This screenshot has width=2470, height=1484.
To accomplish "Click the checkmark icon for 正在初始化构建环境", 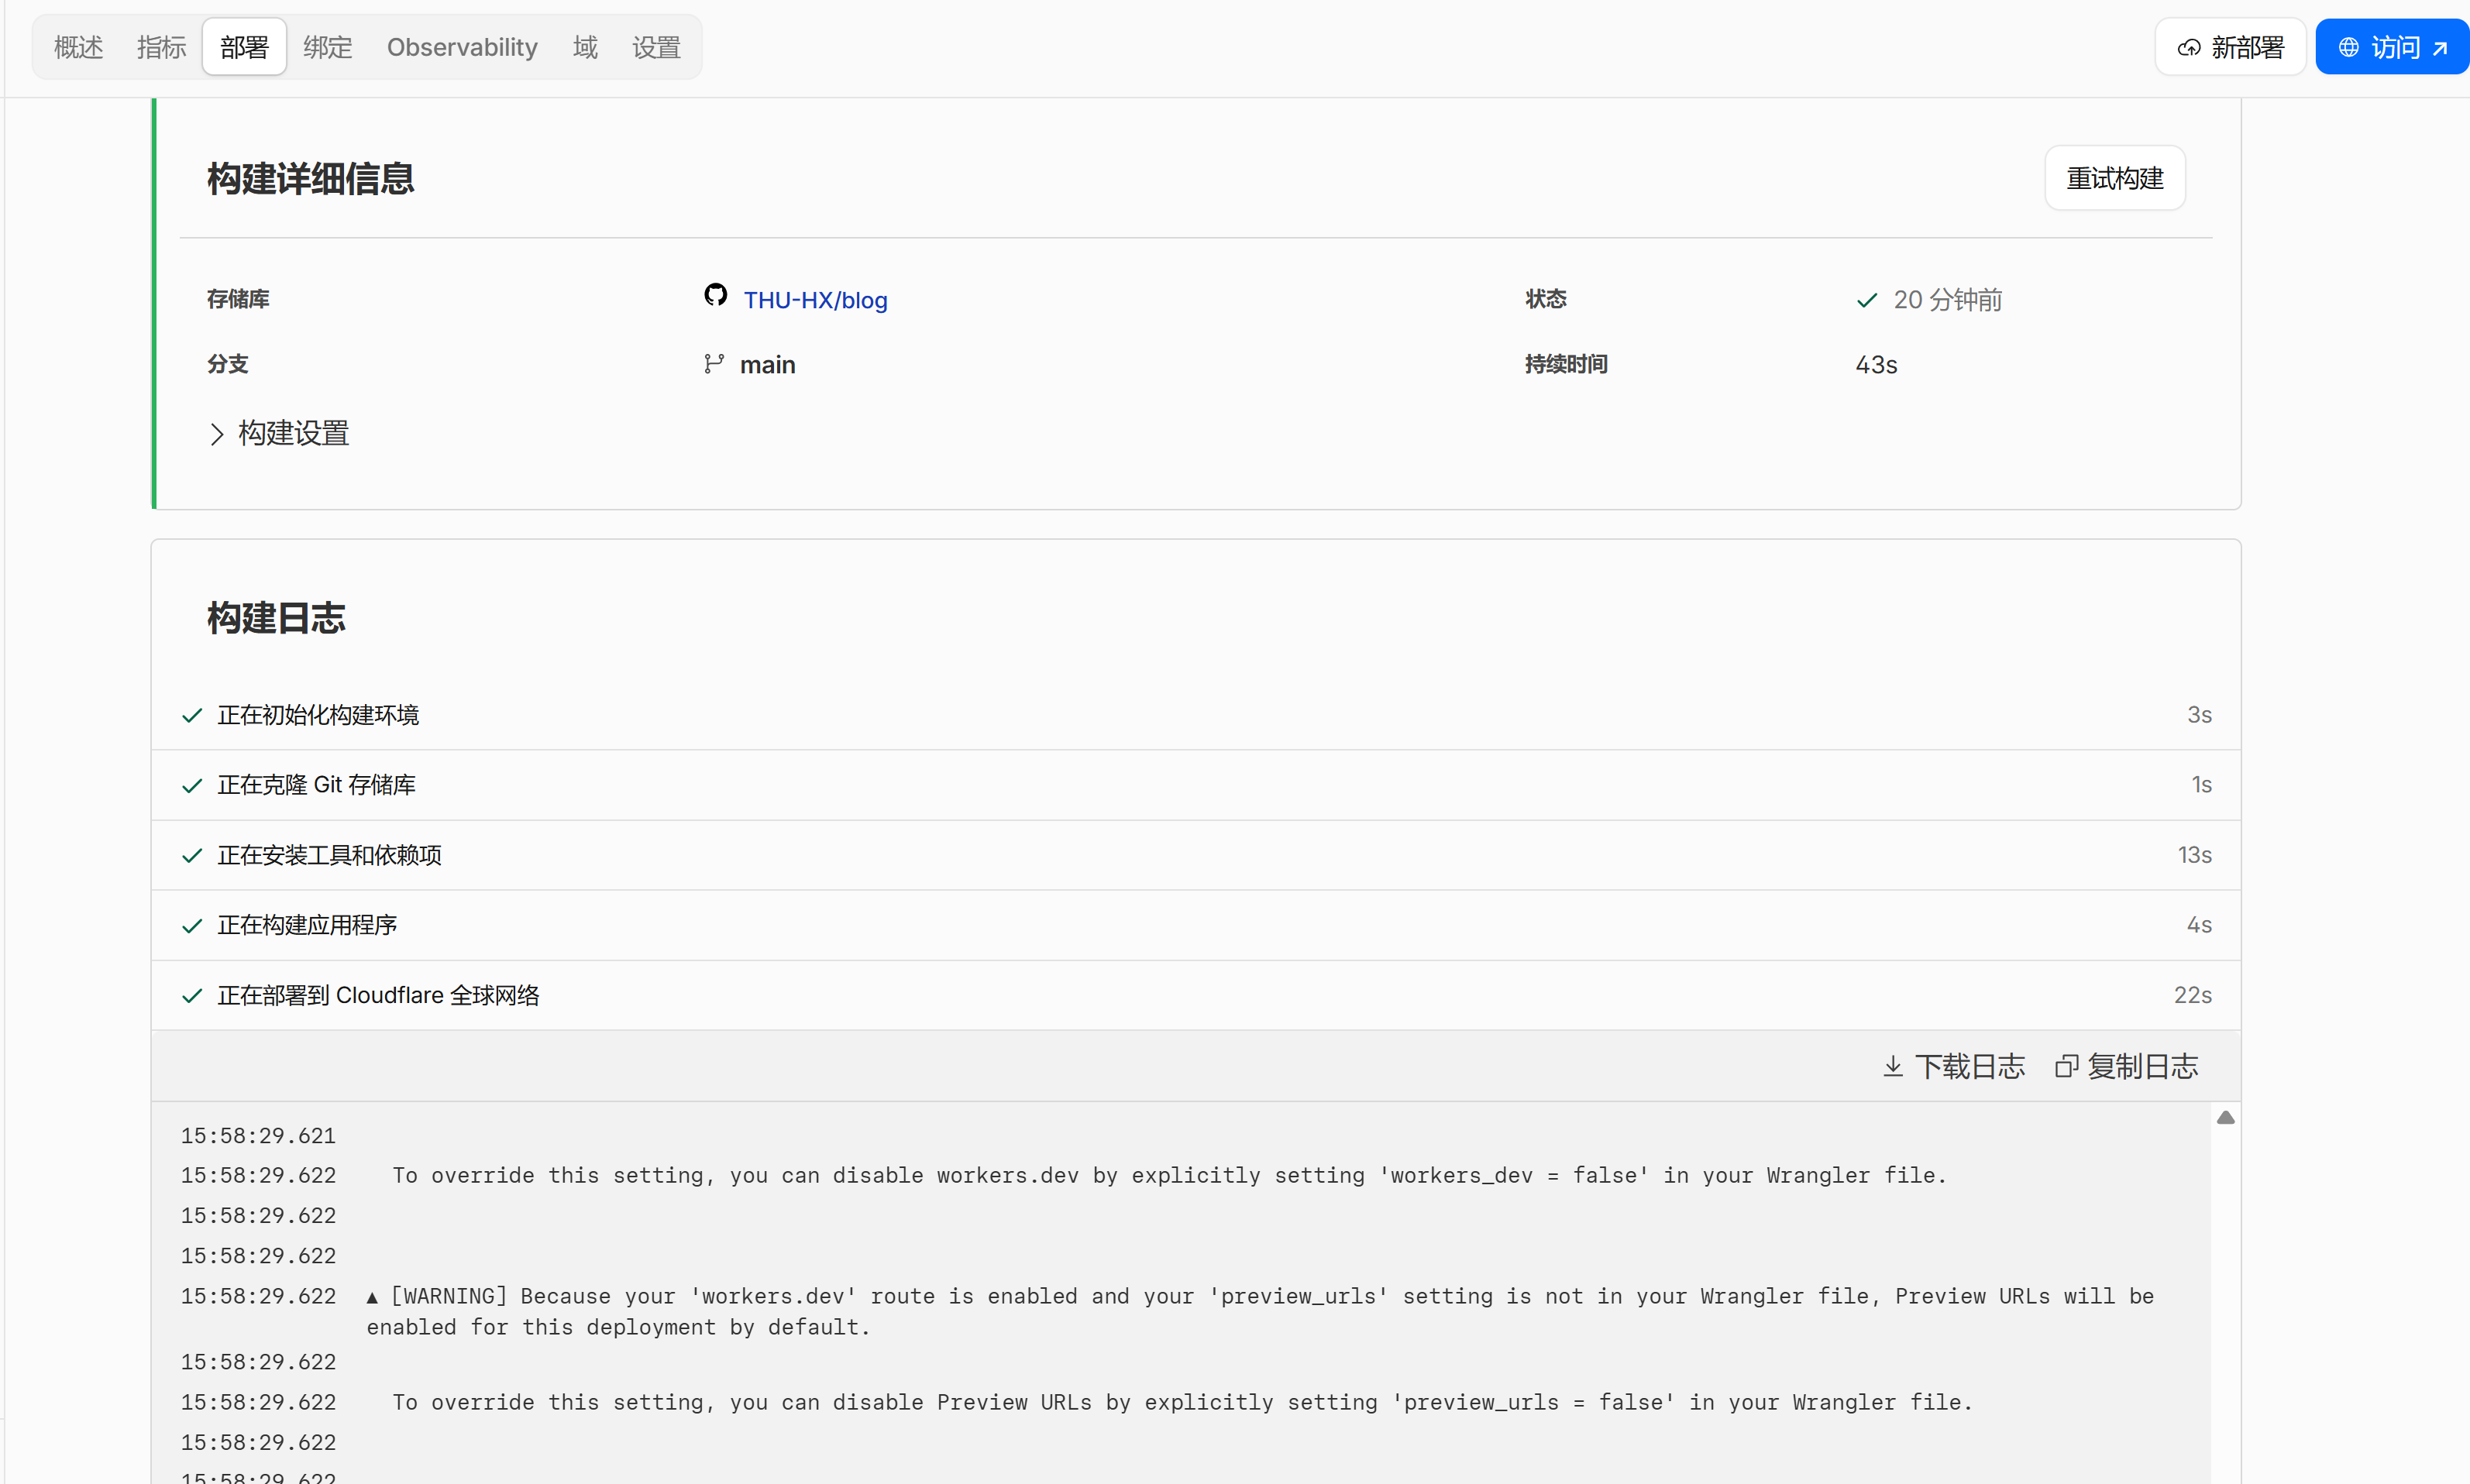I will click(x=192, y=715).
